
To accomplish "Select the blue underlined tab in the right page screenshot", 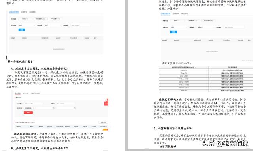I will coord(165,14).
